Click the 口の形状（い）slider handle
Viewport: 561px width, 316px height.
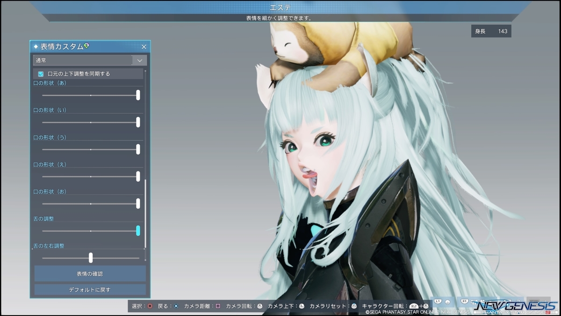point(138,122)
